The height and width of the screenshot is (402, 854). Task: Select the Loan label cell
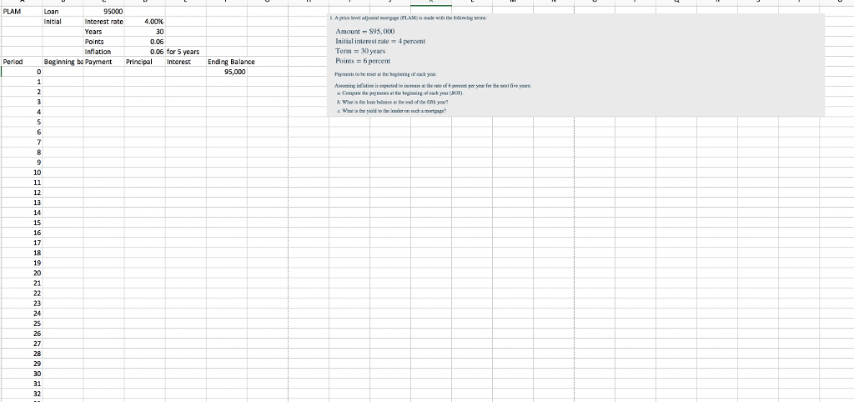63,11
